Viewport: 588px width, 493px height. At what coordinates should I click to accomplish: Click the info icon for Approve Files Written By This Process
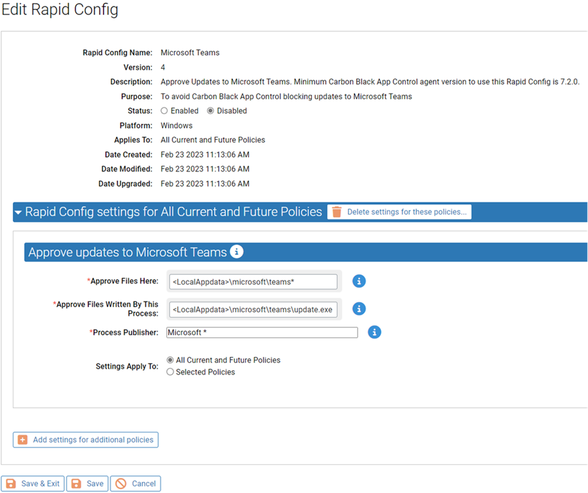tap(359, 309)
